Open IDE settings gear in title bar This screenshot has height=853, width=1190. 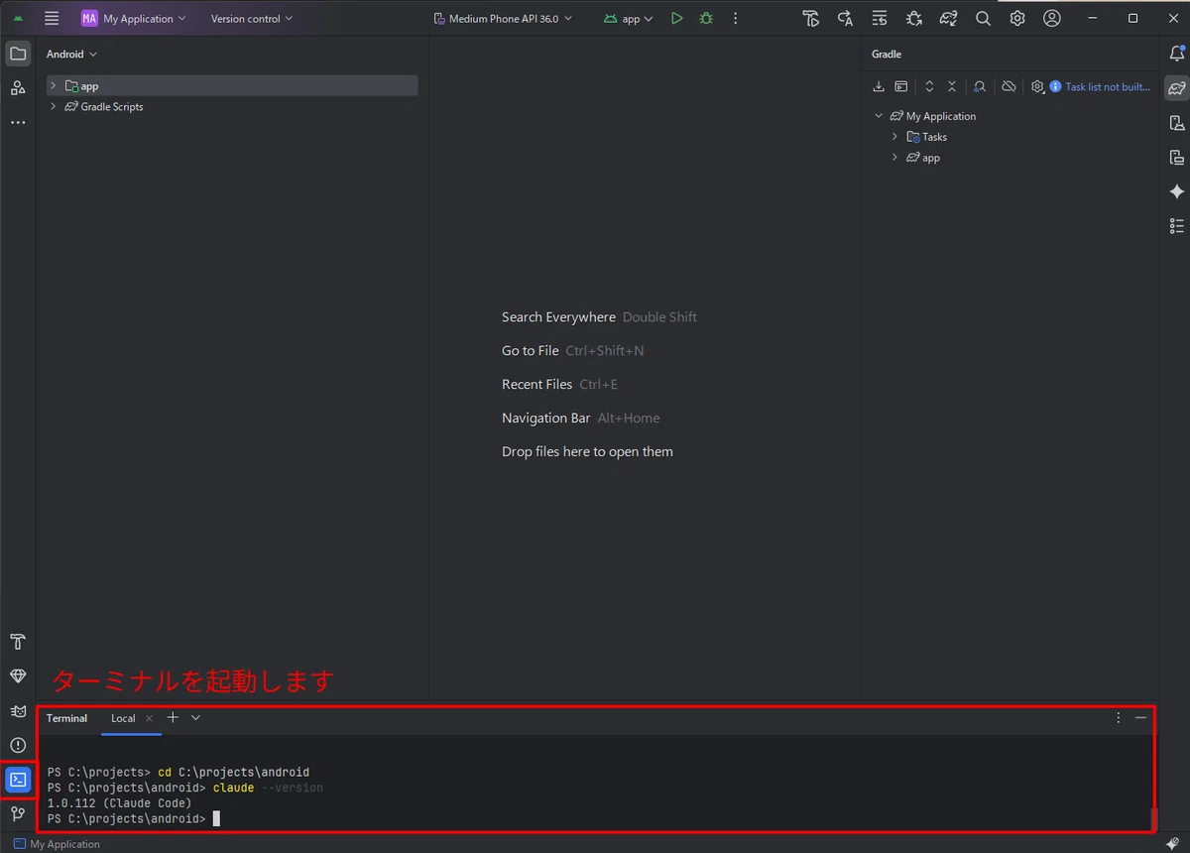point(1017,18)
